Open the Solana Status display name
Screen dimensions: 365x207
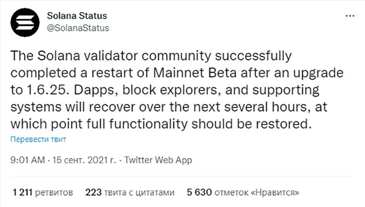[x=77, y=16]
